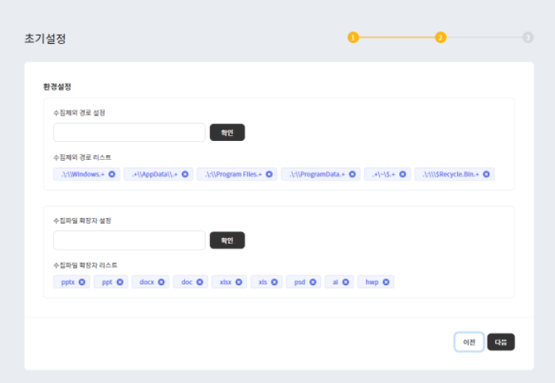Viewport: 555px width, 383px height.
Task: Remove the $Recycle.Bin exclusion tag
Action: pos(487,174)
